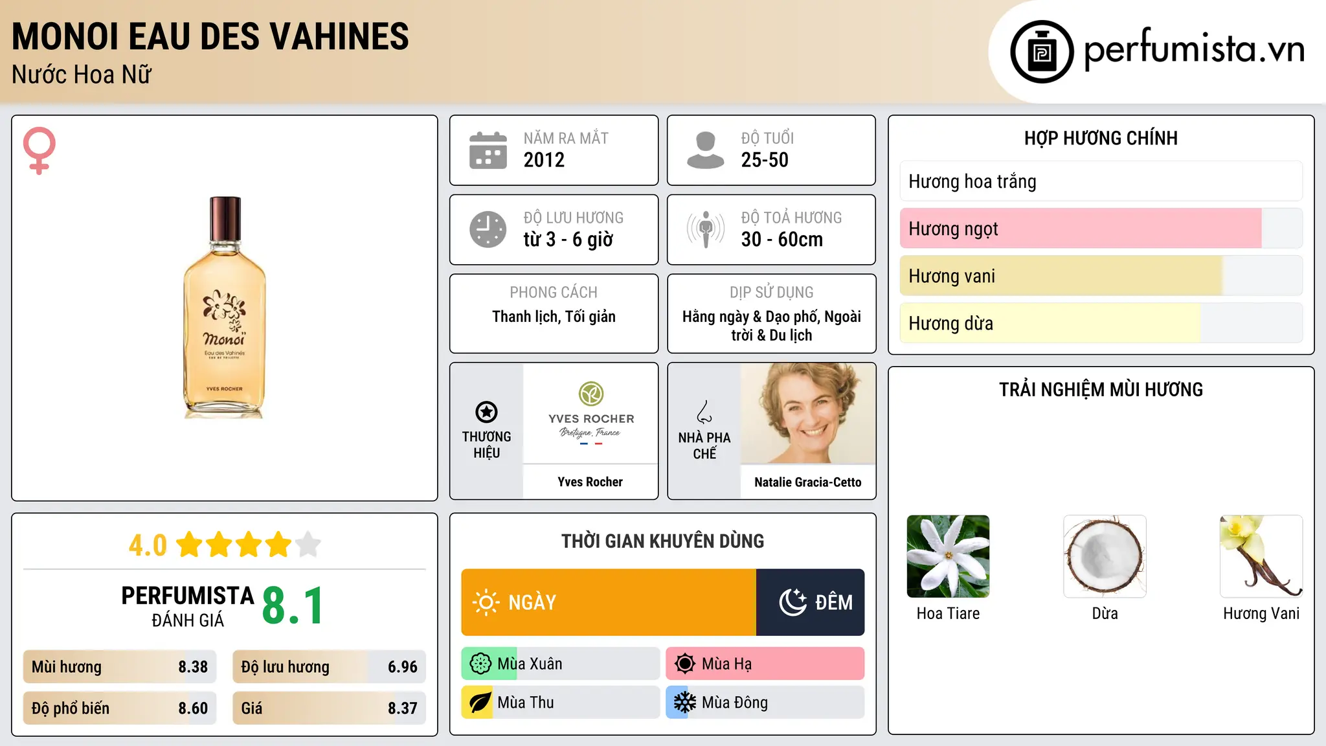This screenshot has width=1326, height=746.
Task: Click the subtitle Nước Hoa Nữ
Action: click(82, 75)
